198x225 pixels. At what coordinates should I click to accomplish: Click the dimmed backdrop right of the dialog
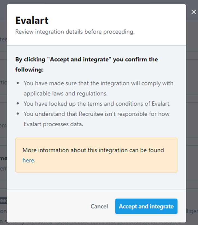pyautogui.click(x=192, y=109)
